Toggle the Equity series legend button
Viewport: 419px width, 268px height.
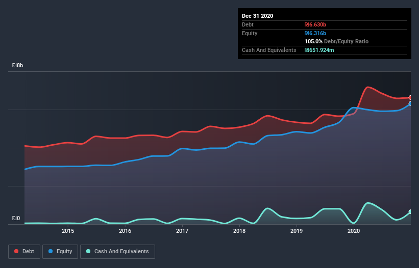point(60,252)
